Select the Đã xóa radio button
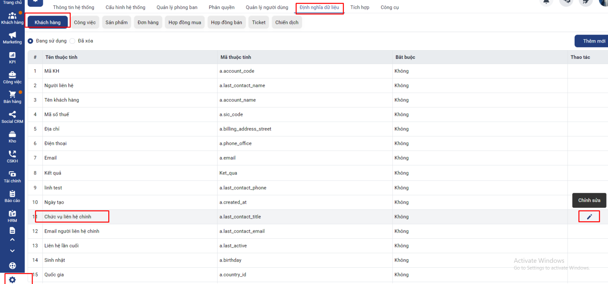Viewport: 608px width, 284px height. (72, 41)
